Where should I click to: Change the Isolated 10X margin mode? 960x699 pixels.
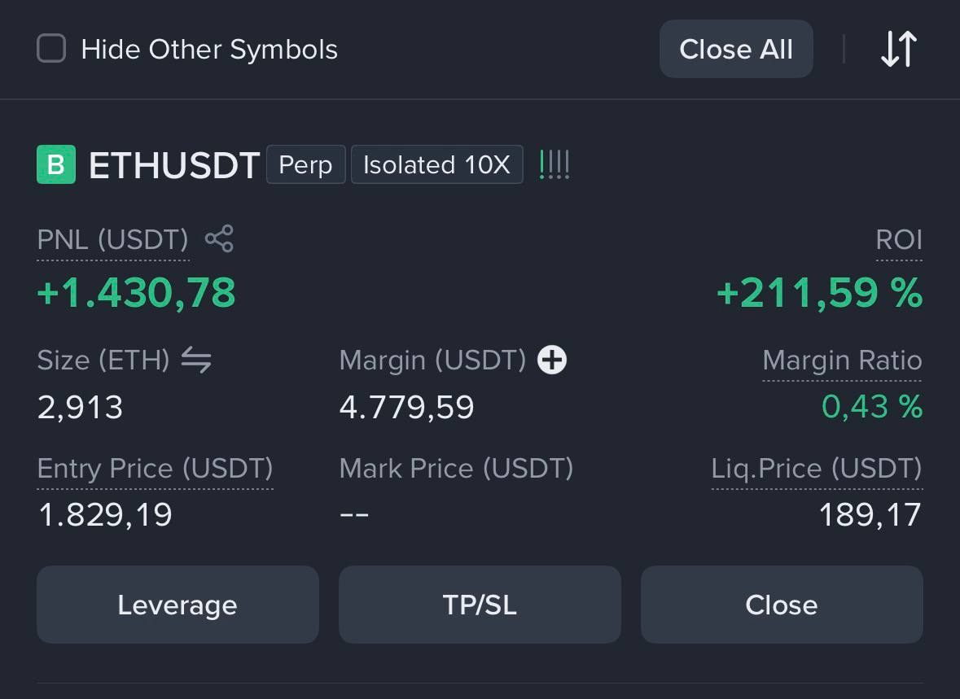436,164
